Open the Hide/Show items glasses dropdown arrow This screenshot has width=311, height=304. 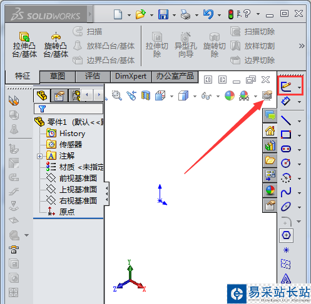pos(218,96)
